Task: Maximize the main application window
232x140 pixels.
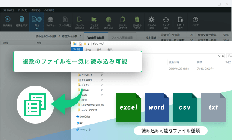Action: pyautogui.click(x=219, y=4)
